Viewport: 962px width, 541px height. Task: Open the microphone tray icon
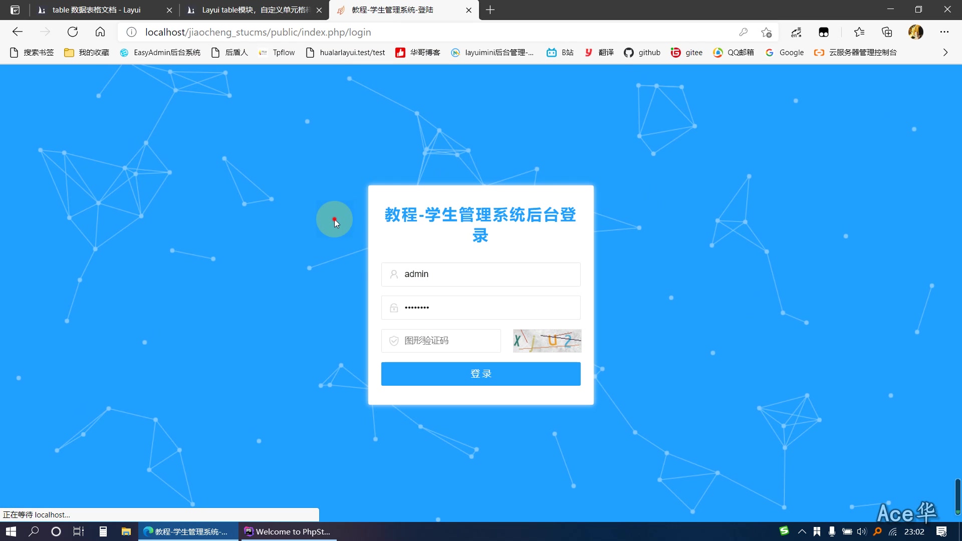(x=832, y=531)
